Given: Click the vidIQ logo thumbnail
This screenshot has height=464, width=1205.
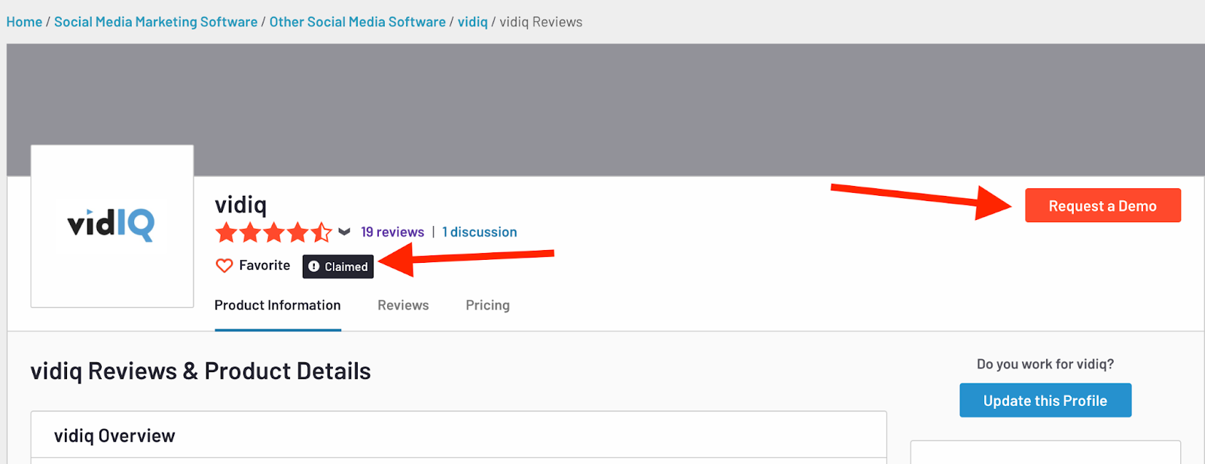Looking at the screenshot, I should [112, 226].
